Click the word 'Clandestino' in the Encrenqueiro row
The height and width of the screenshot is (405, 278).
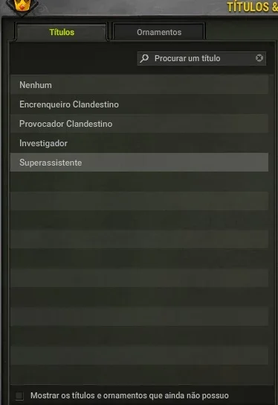click(96, 104)
